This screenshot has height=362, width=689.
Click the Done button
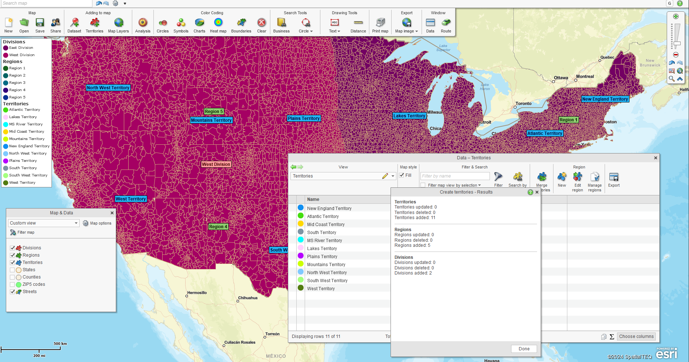pyautogui.click(x=524, y=349)
